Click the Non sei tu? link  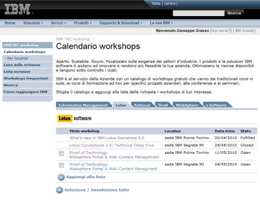coord(220,31)
